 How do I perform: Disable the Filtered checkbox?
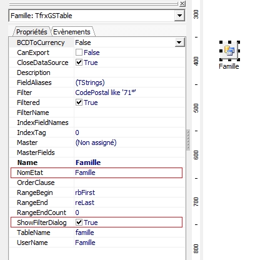79,102
